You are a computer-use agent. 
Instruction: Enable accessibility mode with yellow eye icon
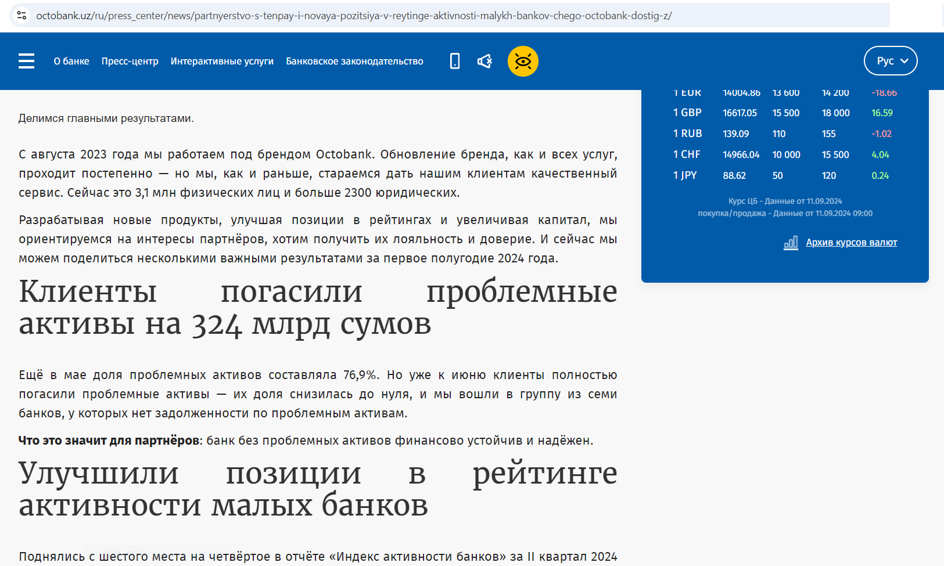[x=523, y=61]
